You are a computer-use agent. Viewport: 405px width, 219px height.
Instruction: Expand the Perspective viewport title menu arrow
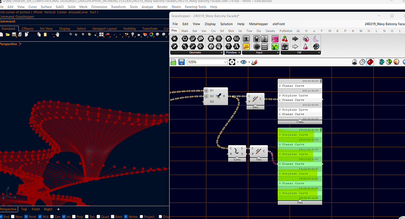pyautogui.click(x=20, y=44)
